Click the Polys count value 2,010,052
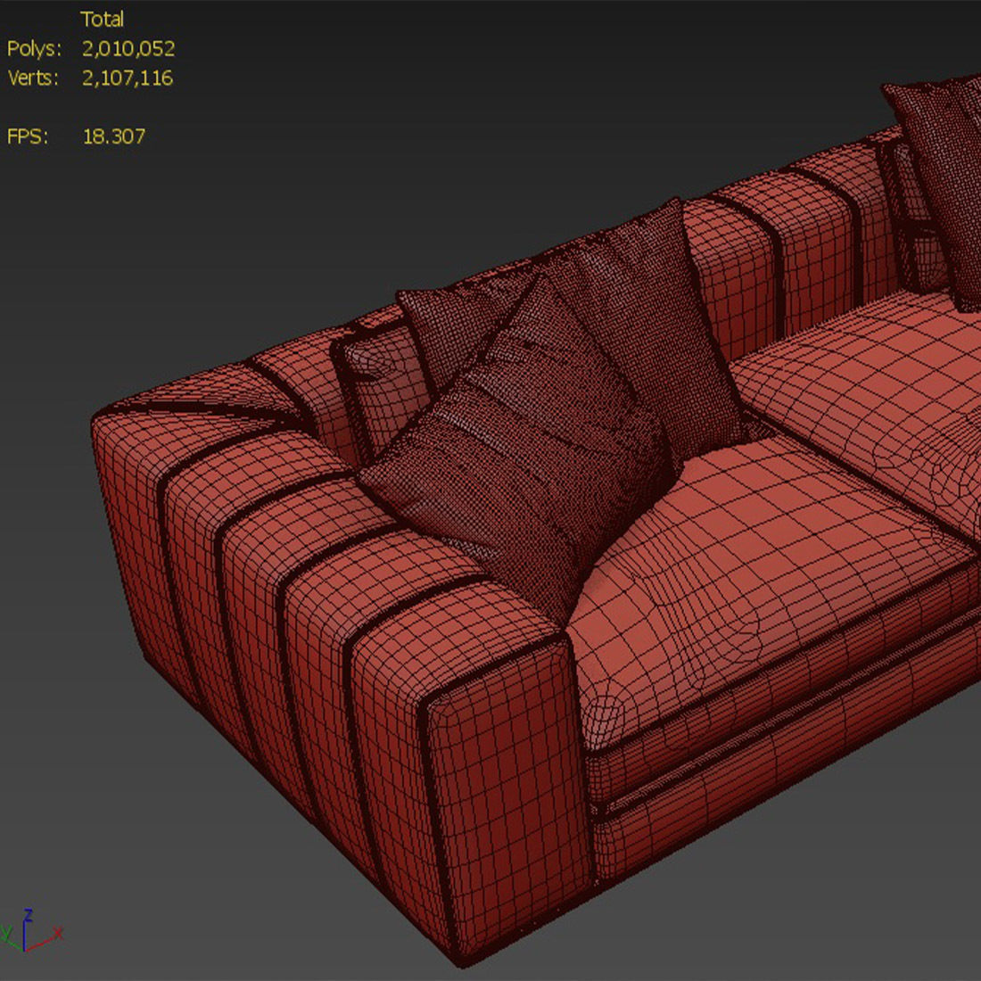This screenshot has height=981, width=981. (x=128, y=49)
